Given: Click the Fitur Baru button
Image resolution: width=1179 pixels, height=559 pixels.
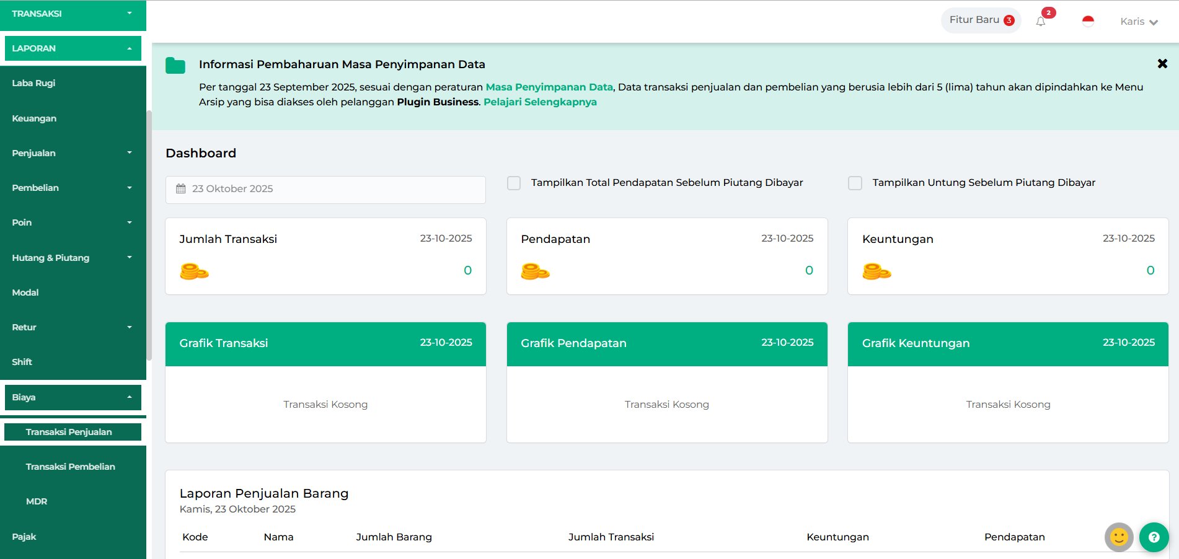Looking at the screenshot, I should click(981, 20).
